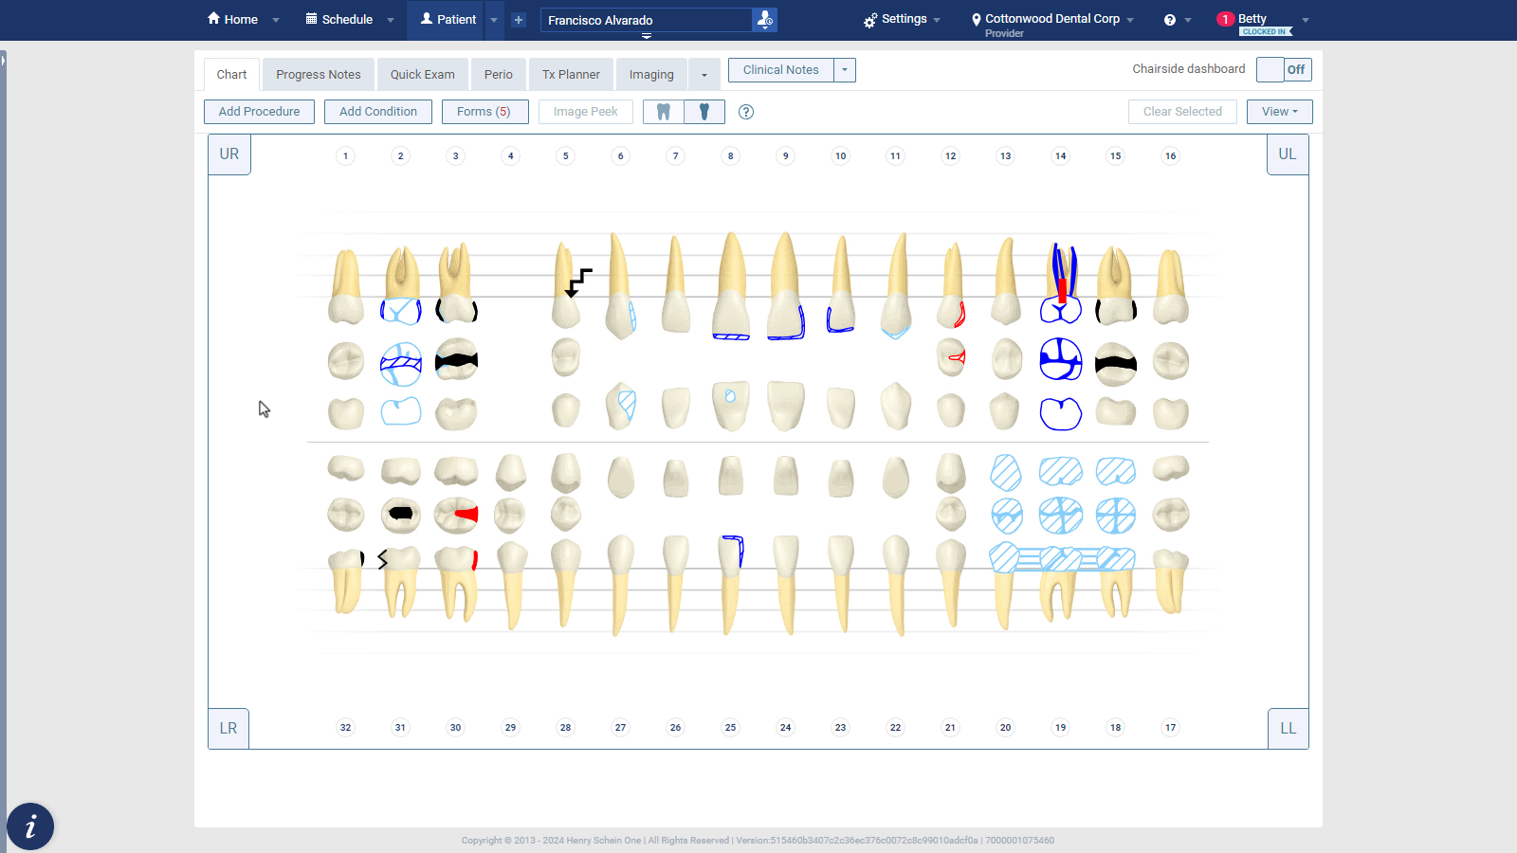Switch to full crown tooth view

click(x=664, y=112)
